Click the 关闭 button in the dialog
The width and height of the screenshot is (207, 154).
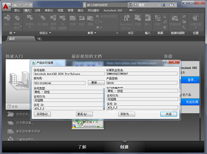click(169, 114)
